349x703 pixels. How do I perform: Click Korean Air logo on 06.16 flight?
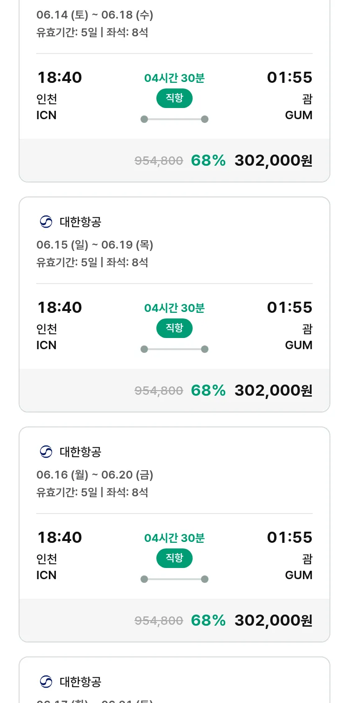tap(46, 452)
